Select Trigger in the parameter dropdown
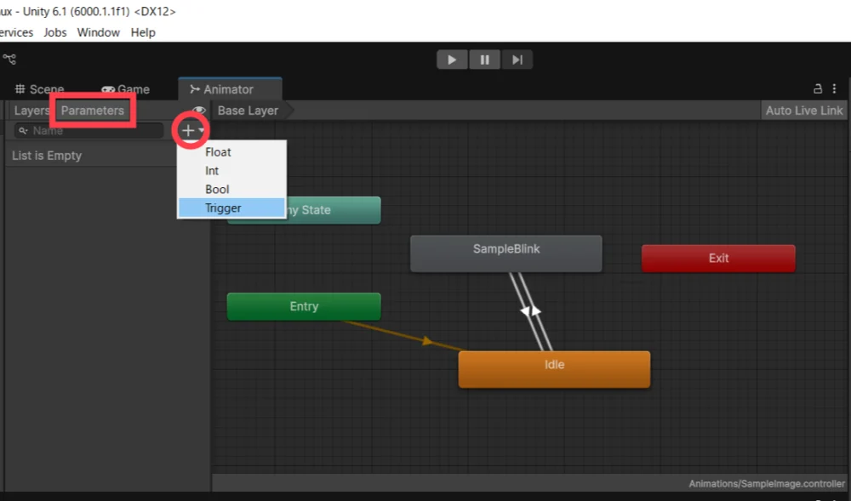The width and height of the screenshot is (851, 501). [223, 208]
